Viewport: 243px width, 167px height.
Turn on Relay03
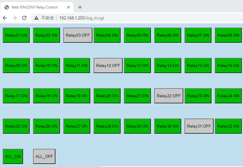tap(78, 35)
